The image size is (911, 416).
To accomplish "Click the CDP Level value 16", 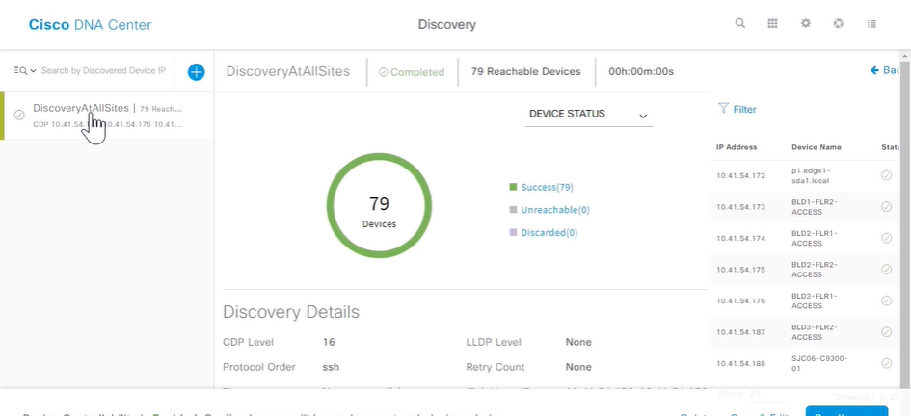I will (x=329, y=342).
